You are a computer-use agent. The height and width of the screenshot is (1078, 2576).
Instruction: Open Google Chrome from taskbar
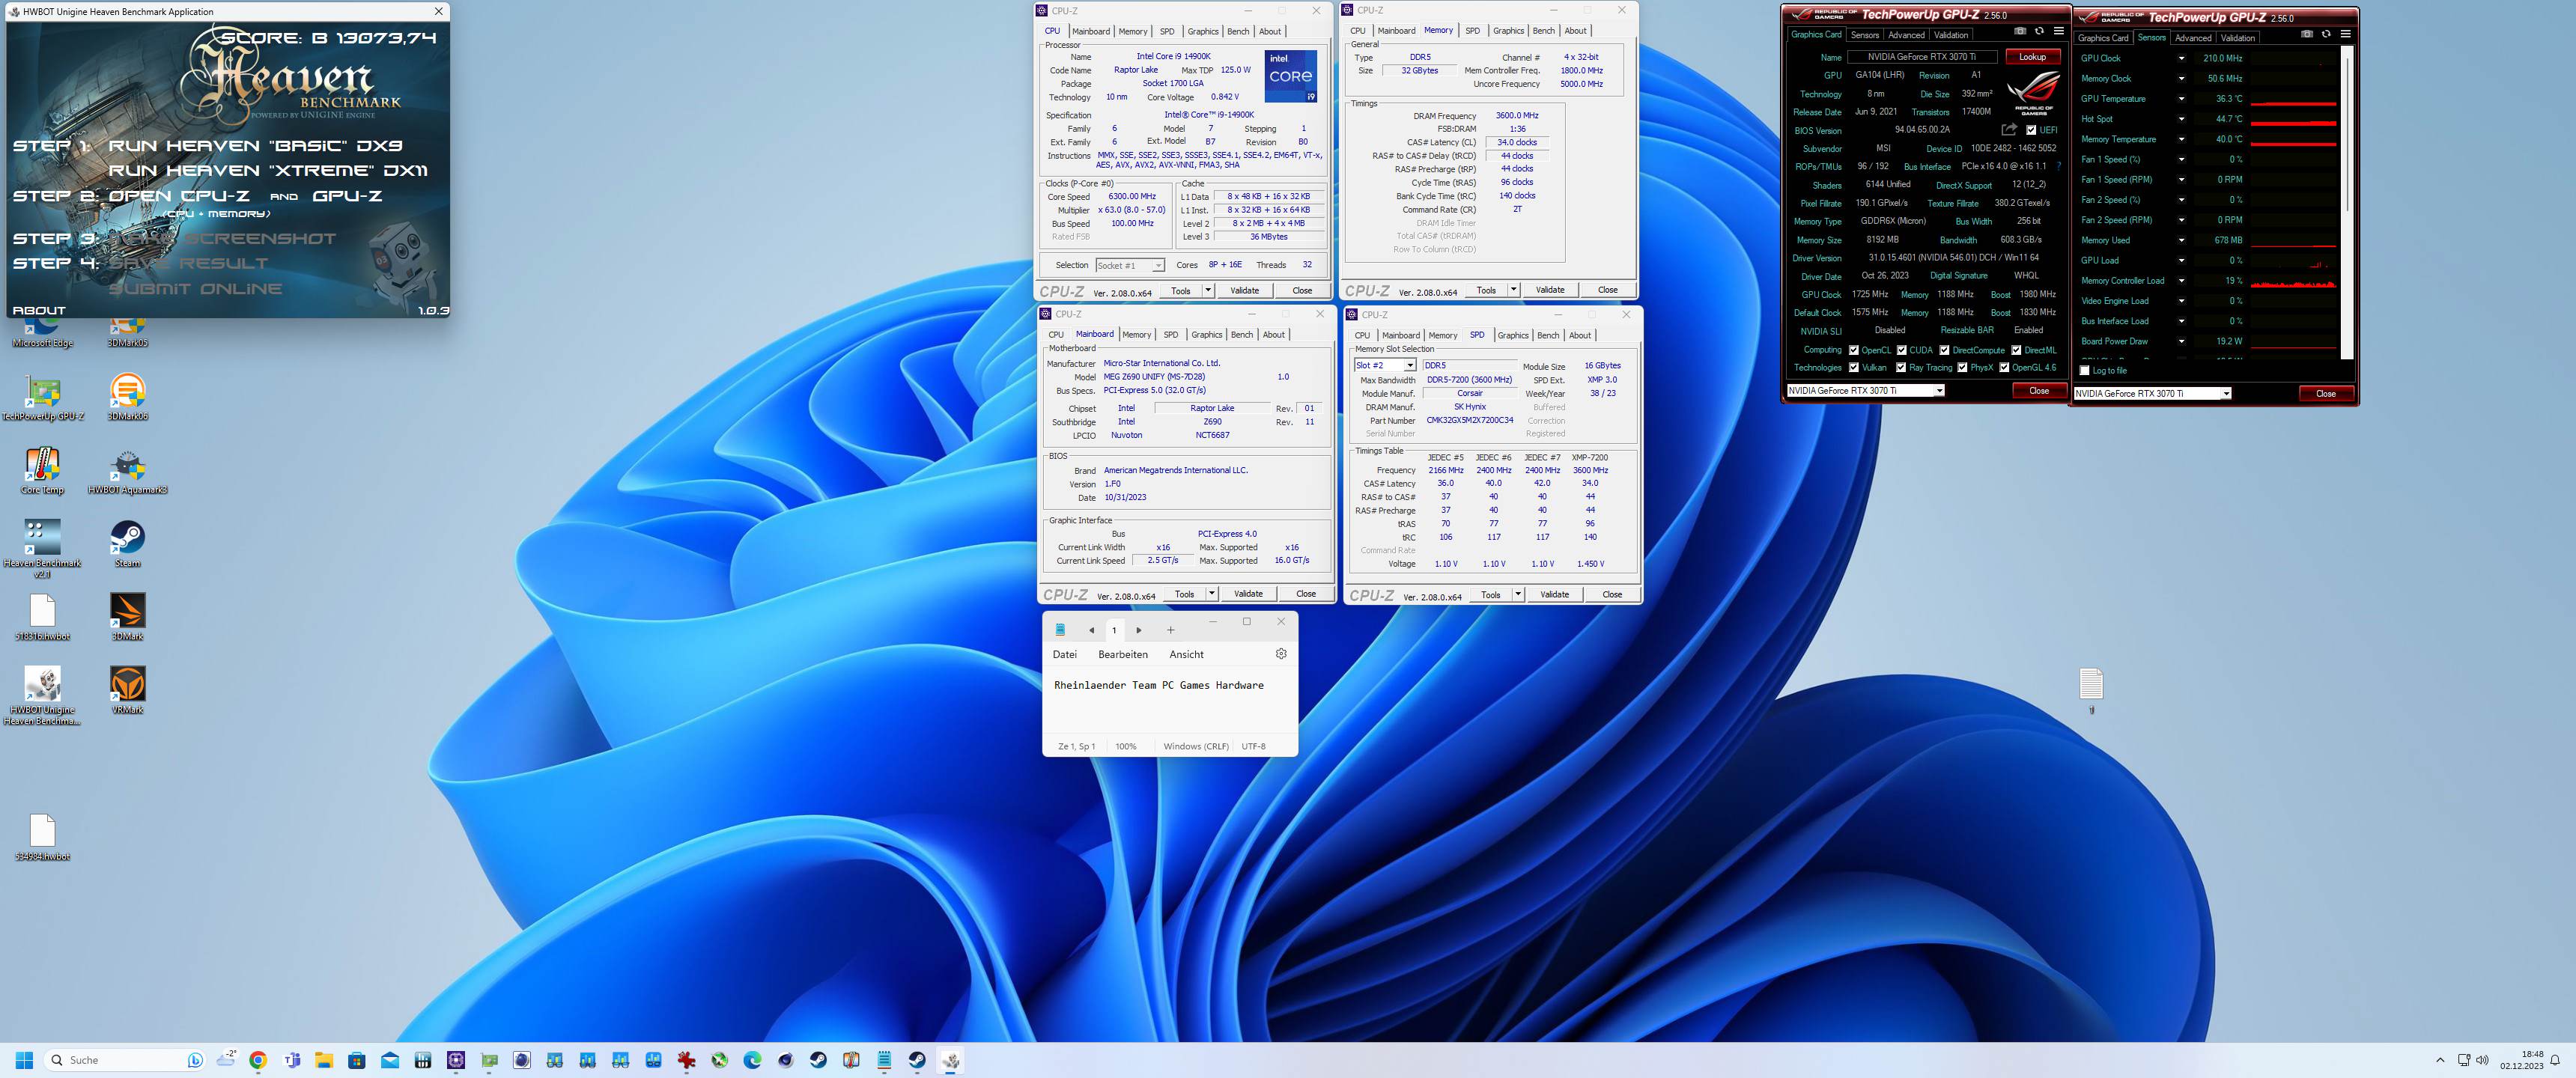[x=258, y=1060]
